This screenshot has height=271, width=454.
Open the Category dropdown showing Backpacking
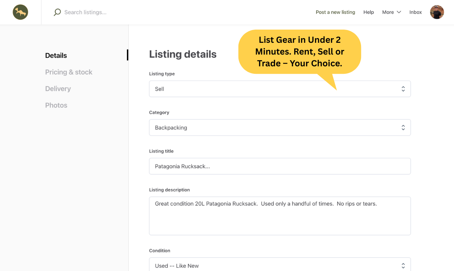click(280, 127)
